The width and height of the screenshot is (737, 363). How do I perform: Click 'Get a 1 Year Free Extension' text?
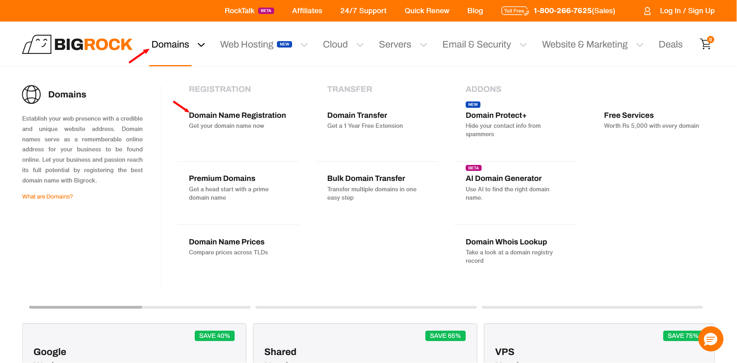365,126
